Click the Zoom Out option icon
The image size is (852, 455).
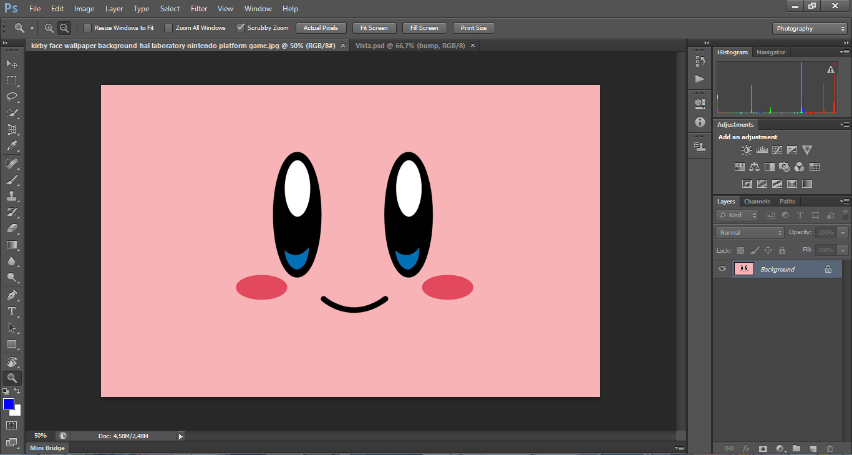click(x=64, y=28)
